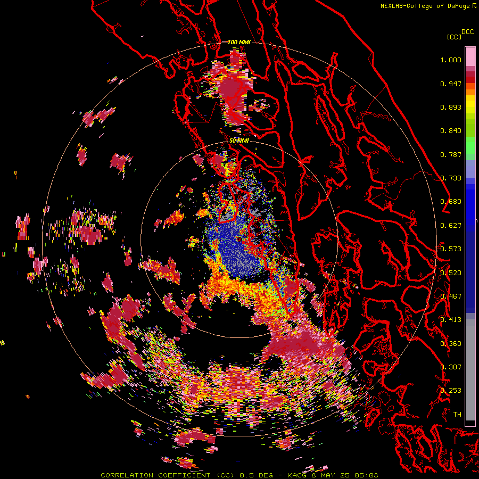
Task: Click the 100 NMI range ring label
Action: click(239, 42)
